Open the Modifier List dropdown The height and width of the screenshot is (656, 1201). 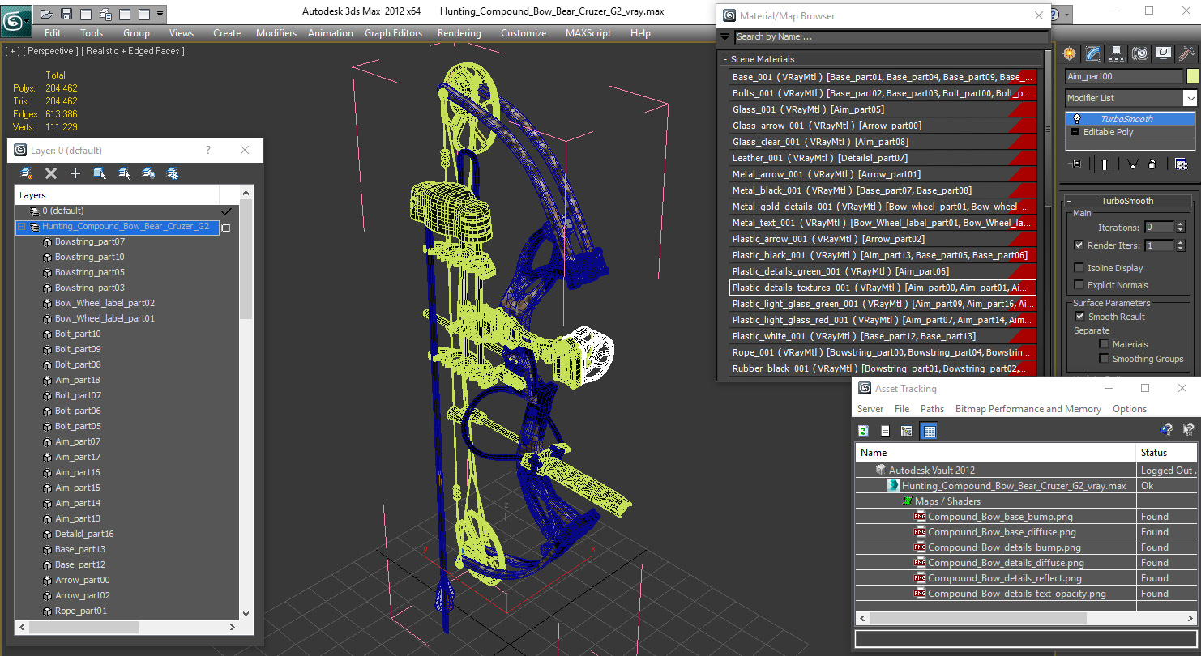(1190, 98)
